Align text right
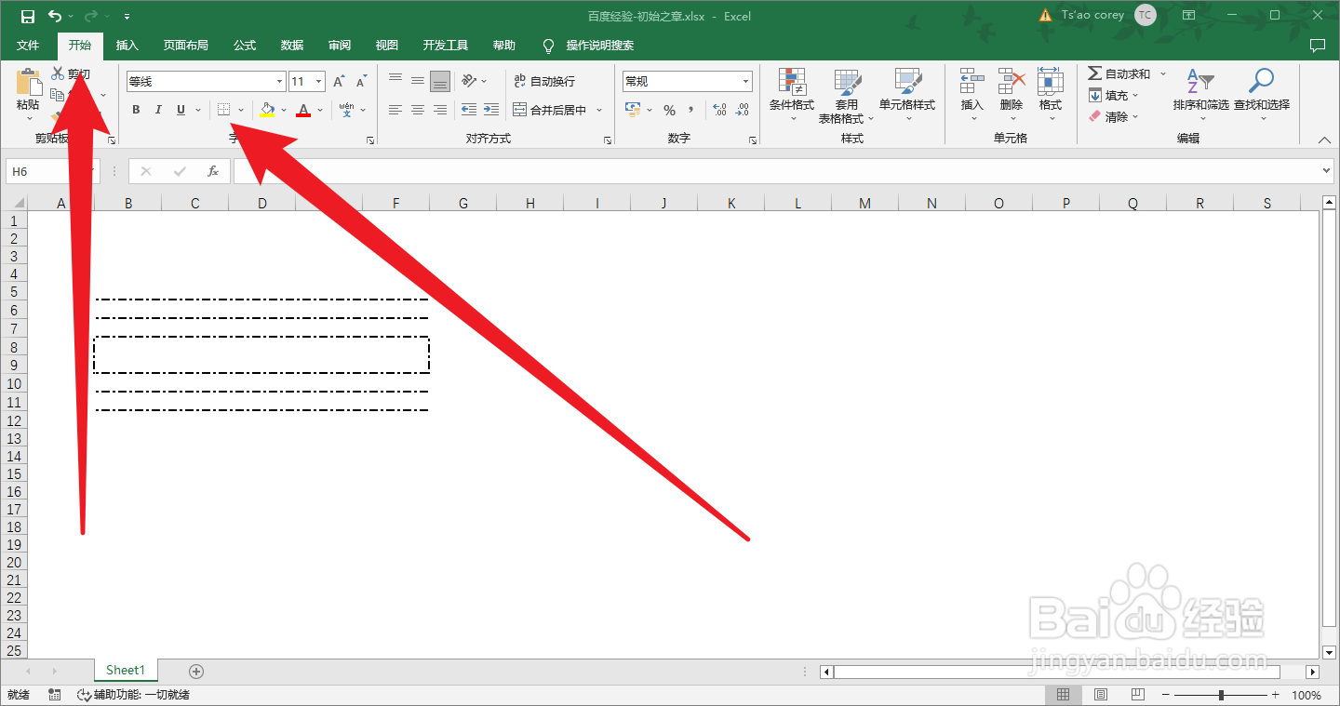The height and width of the screenshot is (706, 1340). [440, 110]
